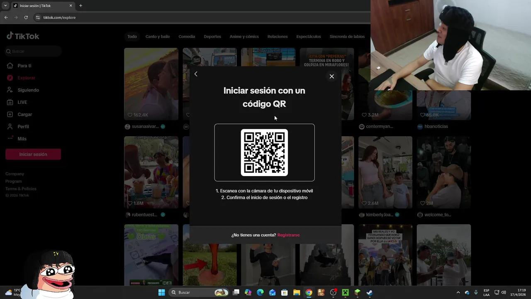531x299 pixels.
Task: Open Microsoft Store from the taskbar
Action: 285,292
